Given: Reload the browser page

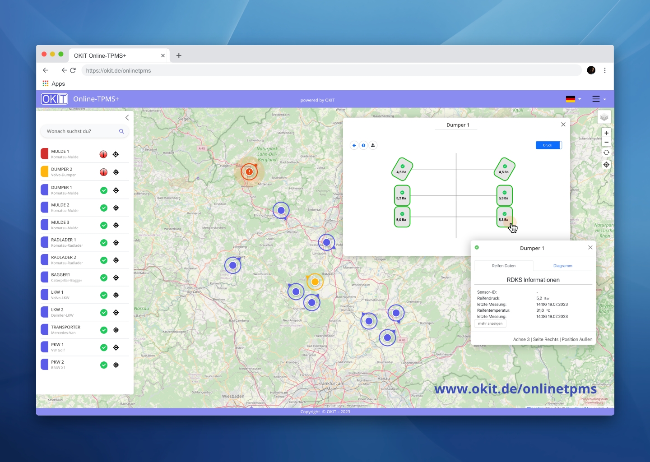Looking at the screenshot, I should [73, 70].
